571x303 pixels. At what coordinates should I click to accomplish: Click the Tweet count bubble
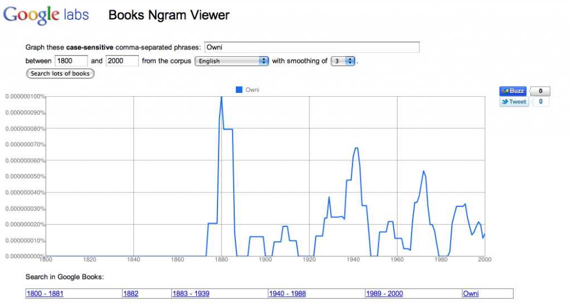(540, 102)
